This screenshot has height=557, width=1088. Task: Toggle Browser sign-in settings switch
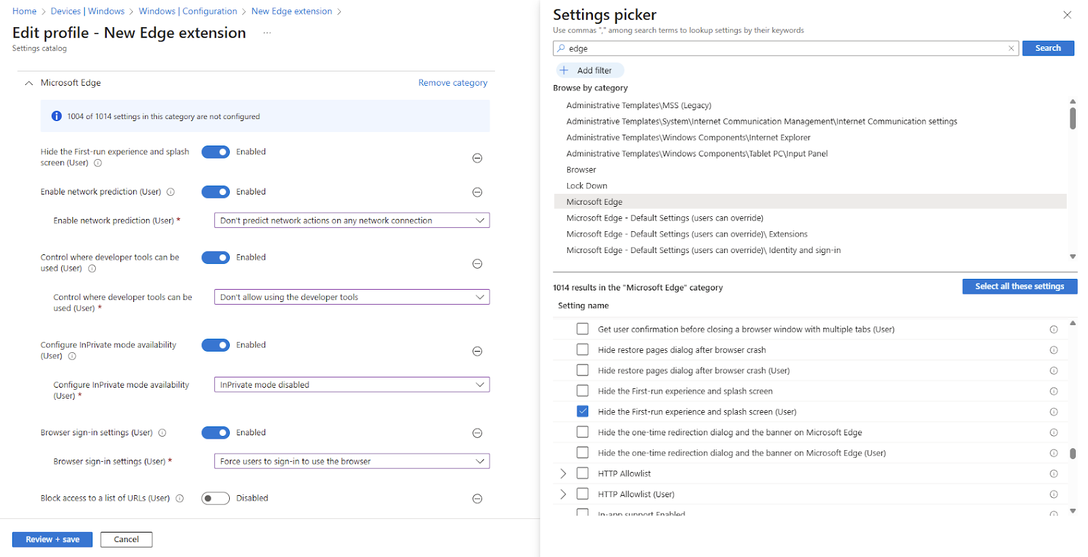click(216, 433)
